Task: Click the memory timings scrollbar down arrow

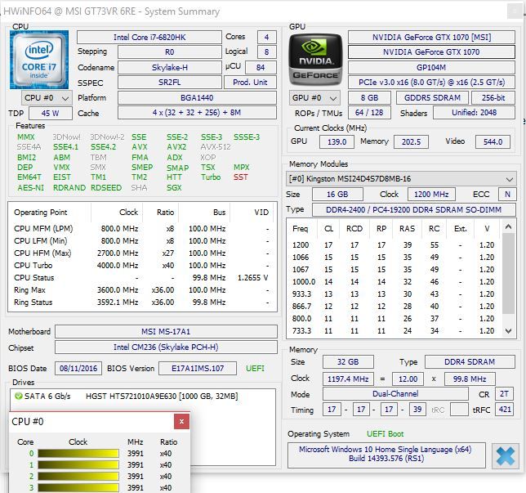Action: [508, 331]
